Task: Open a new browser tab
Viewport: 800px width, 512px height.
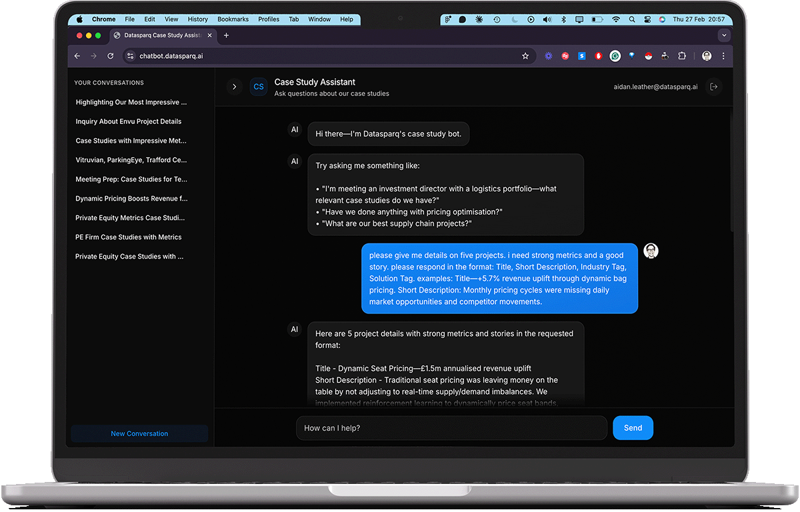Action: [227, 35]
